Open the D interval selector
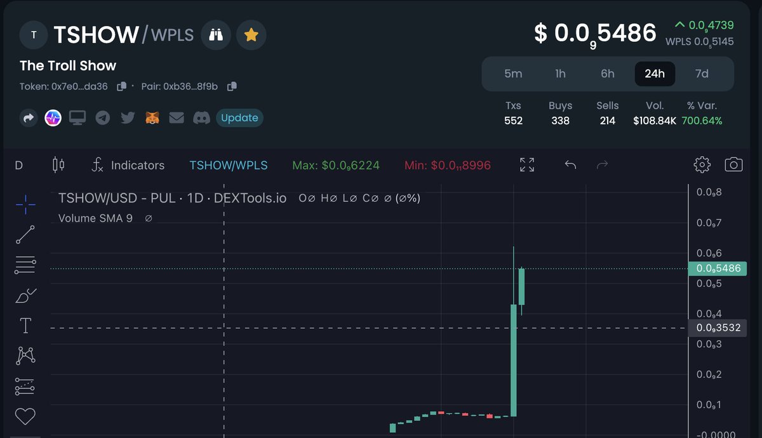This screenshot has width=762, height=438. tap(19, 166)
